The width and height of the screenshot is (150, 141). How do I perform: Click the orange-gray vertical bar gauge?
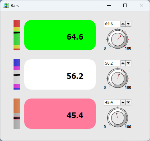[17, 114]
